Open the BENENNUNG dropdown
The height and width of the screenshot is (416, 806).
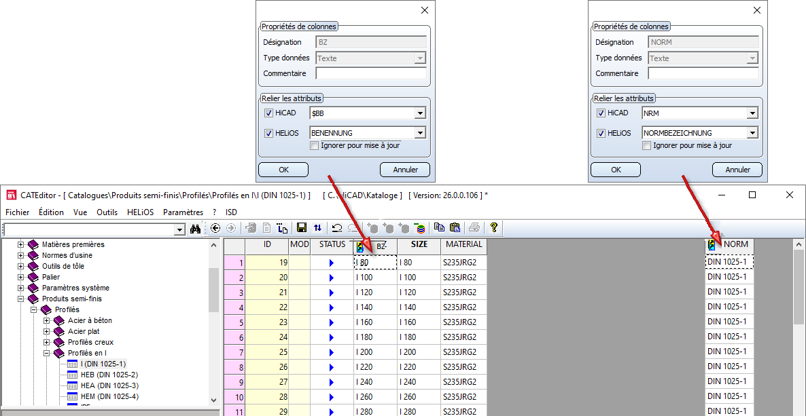tap(420, 134)
